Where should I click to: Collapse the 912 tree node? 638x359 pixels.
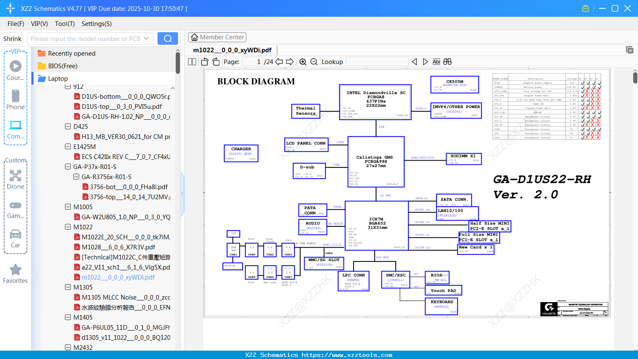68,87
